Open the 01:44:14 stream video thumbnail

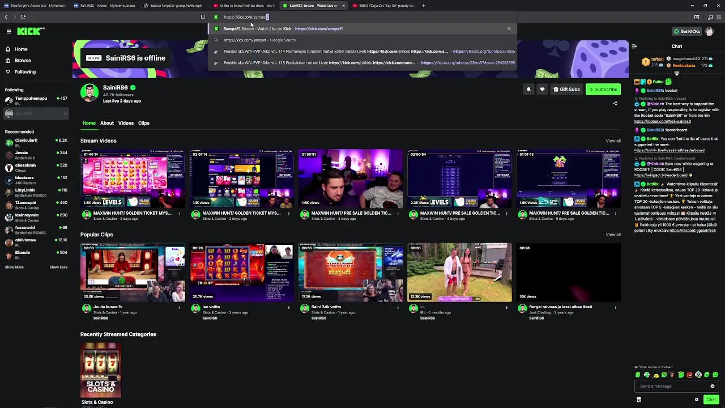pos(133,179)
